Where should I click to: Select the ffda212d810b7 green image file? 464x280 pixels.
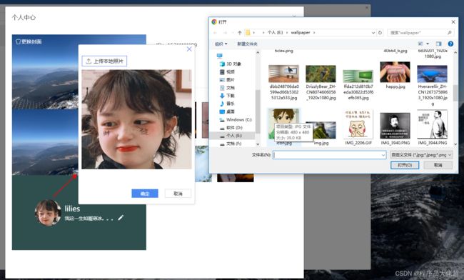pos(358,76)
